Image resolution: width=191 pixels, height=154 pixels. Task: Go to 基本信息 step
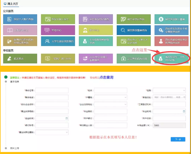click(14, 82)
